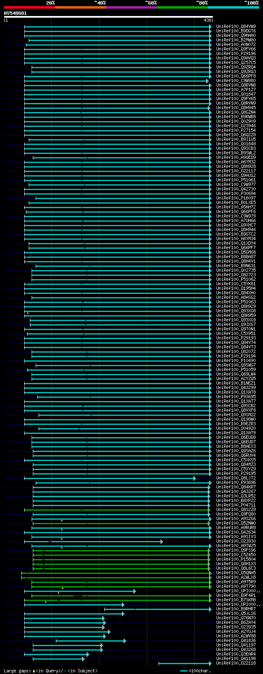Select label UniRef100_B1NEZ1

(x=236, y=383)
